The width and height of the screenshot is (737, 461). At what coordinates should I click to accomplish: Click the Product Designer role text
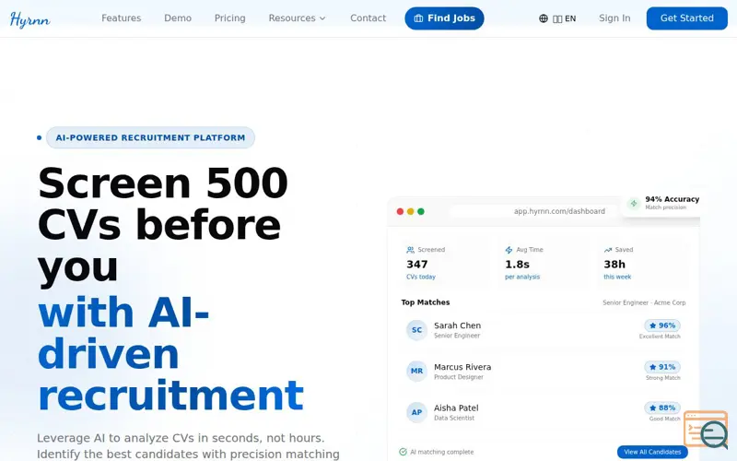[x=458, y=377]
